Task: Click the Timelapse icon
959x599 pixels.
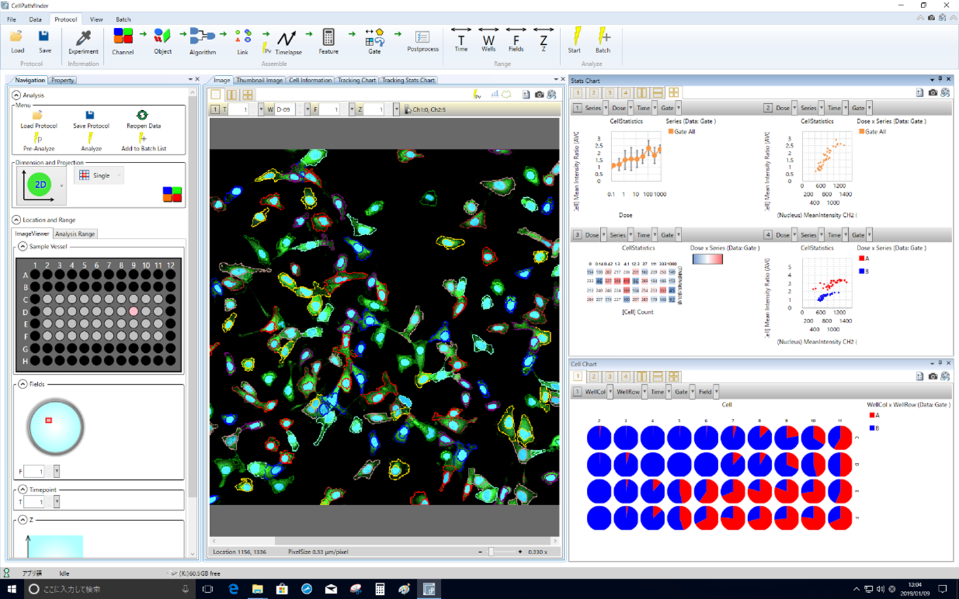Action: [288, 39]
